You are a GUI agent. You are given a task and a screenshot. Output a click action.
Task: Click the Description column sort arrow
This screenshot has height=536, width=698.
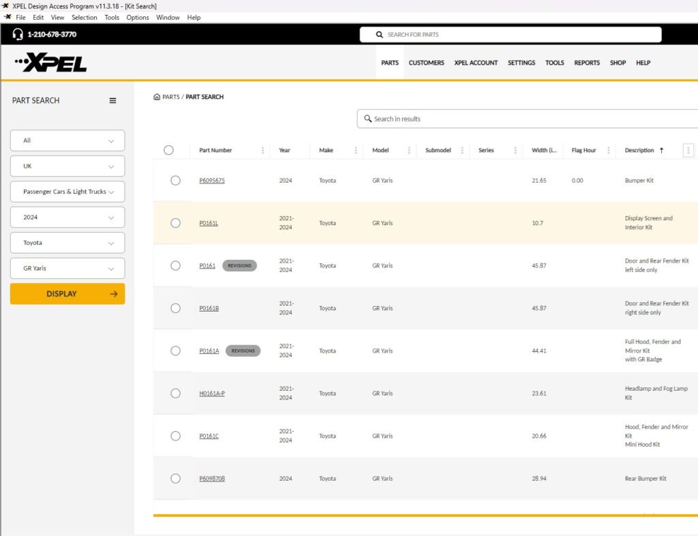661,151
